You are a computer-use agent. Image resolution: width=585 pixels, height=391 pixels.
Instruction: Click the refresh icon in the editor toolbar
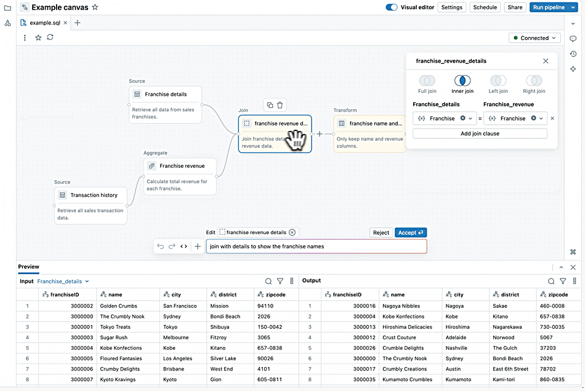(50, 38)
